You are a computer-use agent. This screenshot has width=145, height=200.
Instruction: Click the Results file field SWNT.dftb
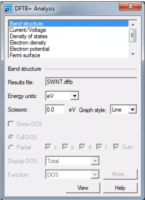tap(91, 82)
